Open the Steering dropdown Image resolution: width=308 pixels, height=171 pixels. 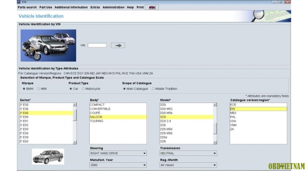tap(118, 153)
